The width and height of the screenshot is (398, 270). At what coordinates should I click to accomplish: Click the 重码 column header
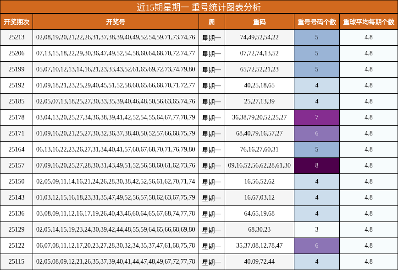click(260, 22)
